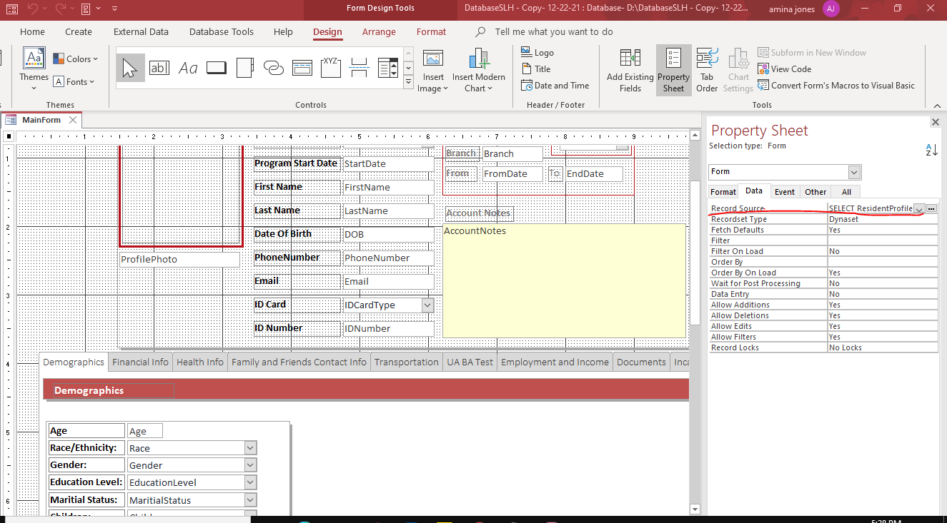Select the Navigation Control tool
This screenshot has width=947, height=523.
[302, 68]
